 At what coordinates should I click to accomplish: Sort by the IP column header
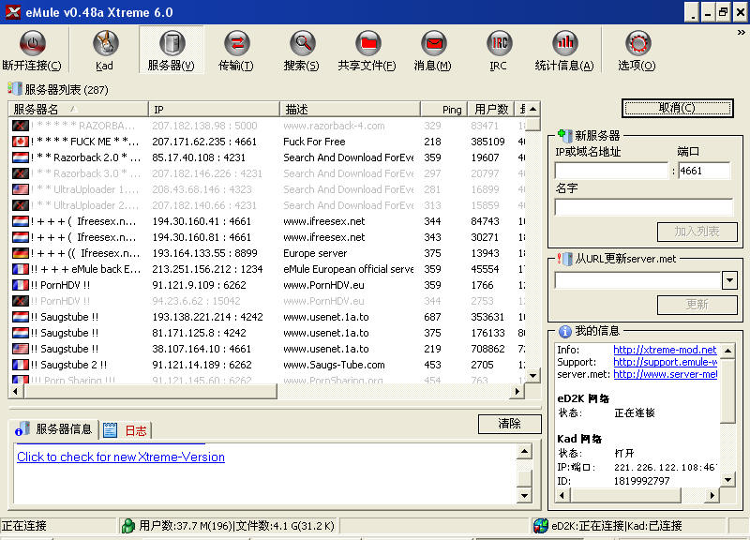coord(214,109)
